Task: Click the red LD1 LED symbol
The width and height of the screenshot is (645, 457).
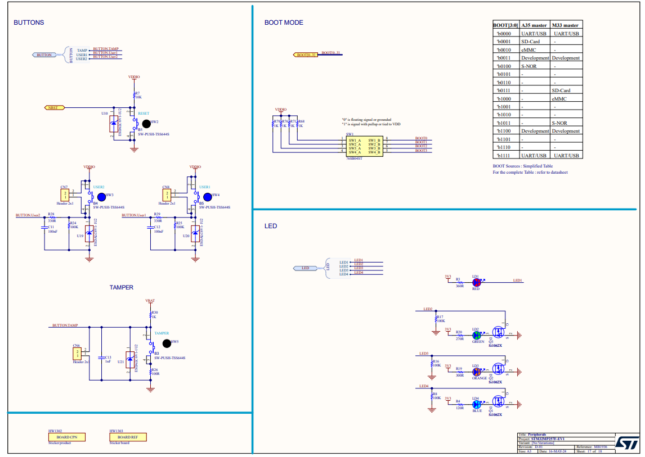Action: click(x=476, y=282)
